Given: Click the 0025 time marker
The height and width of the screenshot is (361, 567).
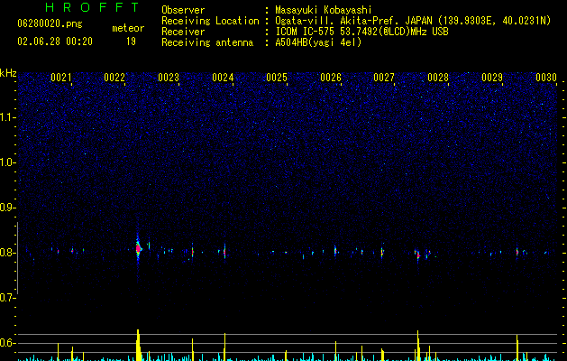Looking at the screenshot, I should click(x=277, y=78).
